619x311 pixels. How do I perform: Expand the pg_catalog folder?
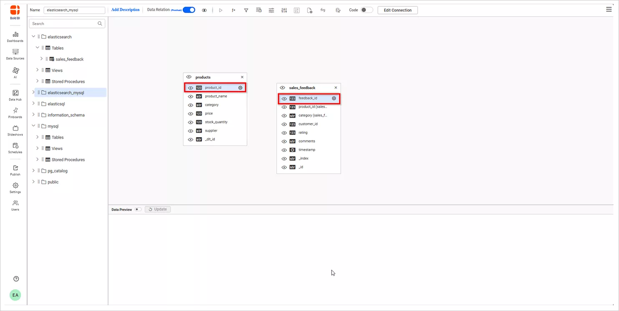pyautogui.click(x=33, y=171)
